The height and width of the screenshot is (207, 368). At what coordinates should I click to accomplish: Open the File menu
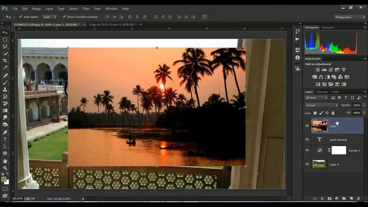[x=15, y=9]
